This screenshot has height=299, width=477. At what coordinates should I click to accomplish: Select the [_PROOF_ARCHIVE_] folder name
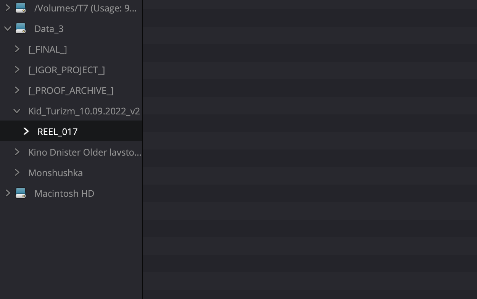point(71,91)
